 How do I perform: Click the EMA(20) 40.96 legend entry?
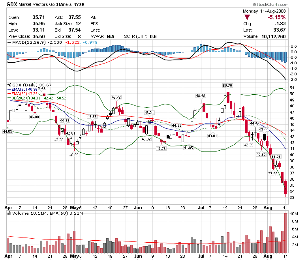click(22, 90)
